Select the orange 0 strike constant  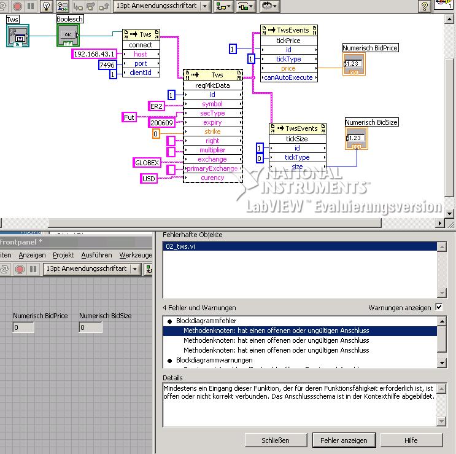tap(156, 134)
